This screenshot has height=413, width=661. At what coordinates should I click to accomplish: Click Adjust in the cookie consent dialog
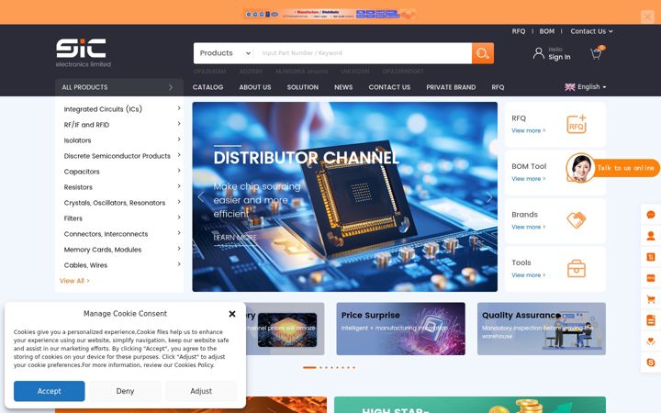tap(201, 391)
